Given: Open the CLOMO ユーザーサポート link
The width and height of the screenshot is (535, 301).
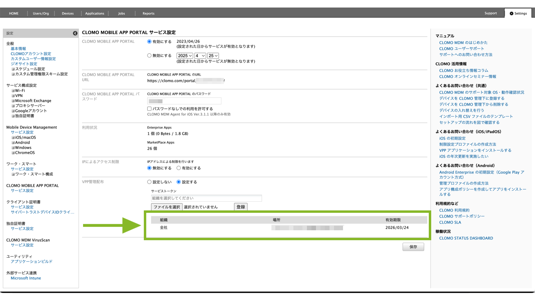Looking at the screenshot, I should point(462,49).
